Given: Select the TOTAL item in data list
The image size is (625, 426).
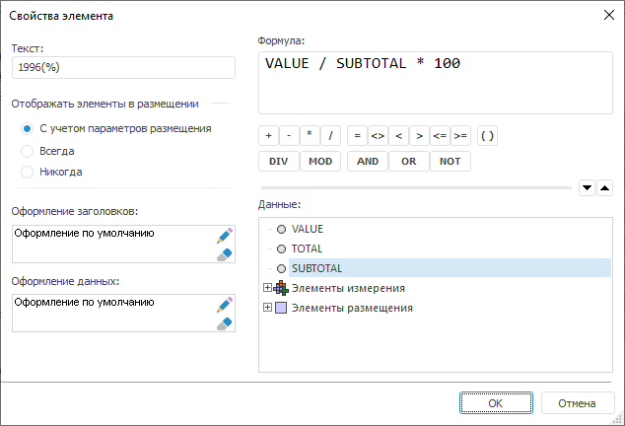Looking at the screenshot, I should pyautogui.click(x=307, y=248).
